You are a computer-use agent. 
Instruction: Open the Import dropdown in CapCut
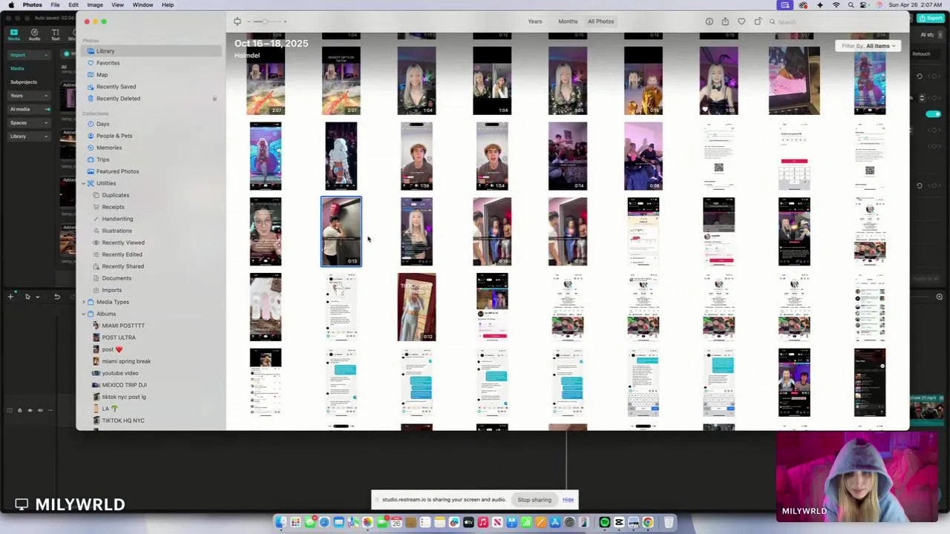pos(28,55)
